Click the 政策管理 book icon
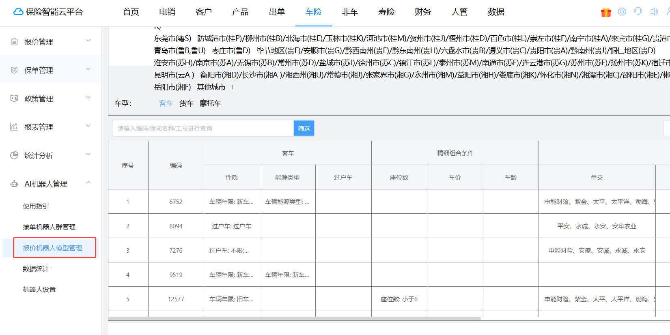 [14, 98]
